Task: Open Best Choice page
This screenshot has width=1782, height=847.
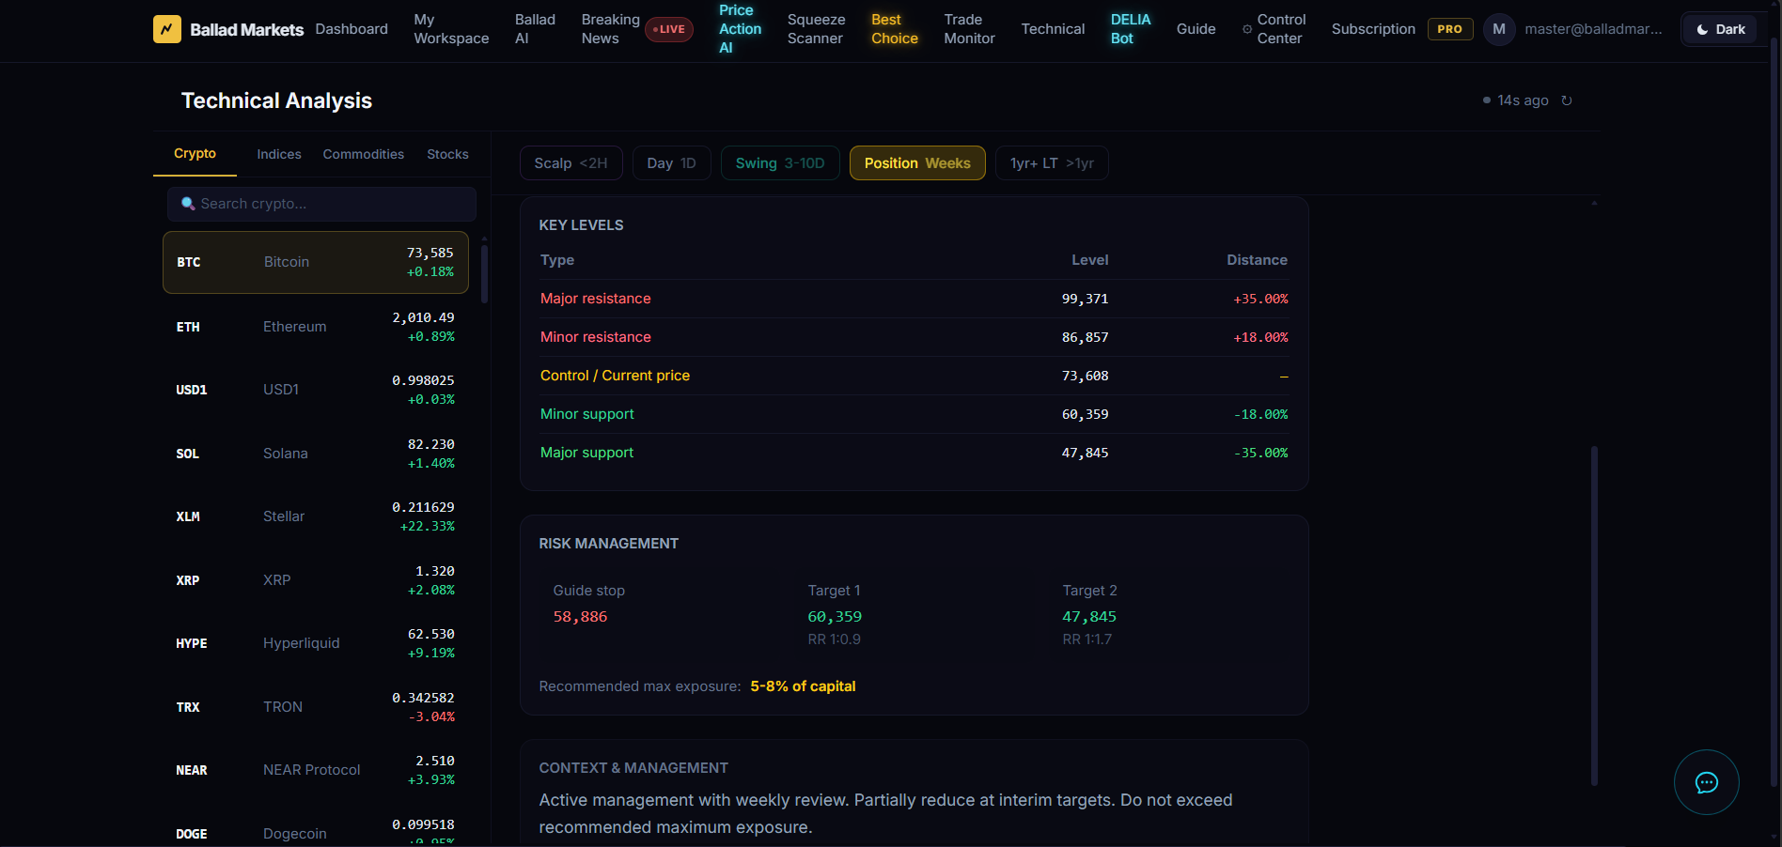Action: tap(894, 29)
